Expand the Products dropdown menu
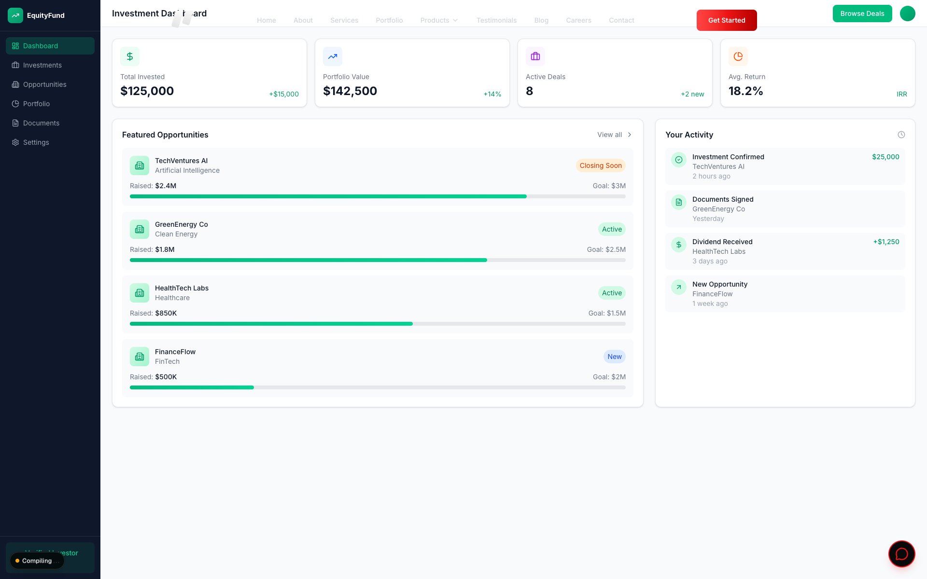 click(x=439, y=20)
